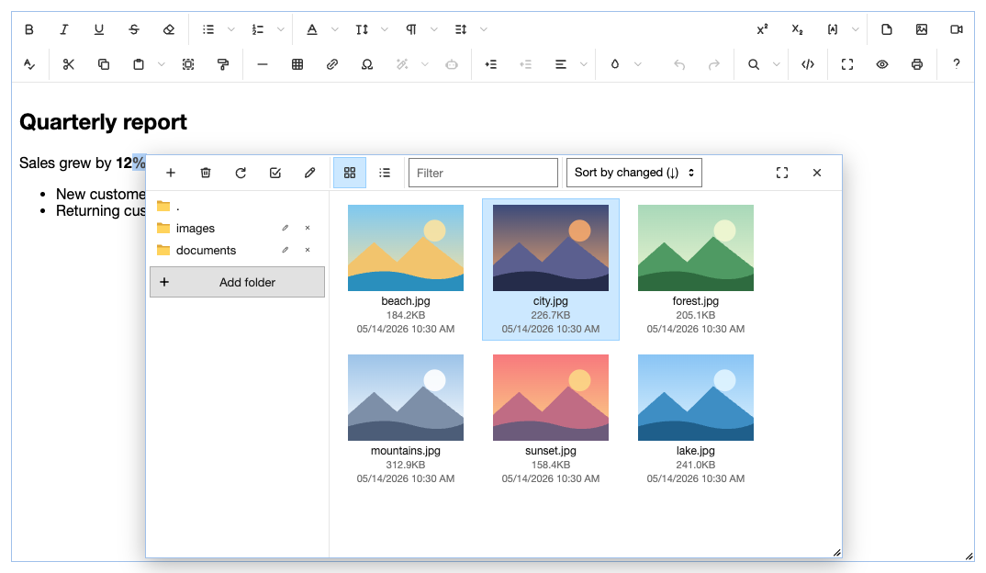Insert video icon in toolbar

pyautogui.click(x=957, y=29)
